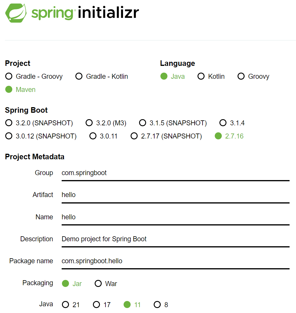296x313 pixels.
Task: Switch packaging to War
Action: pos(98,284)
